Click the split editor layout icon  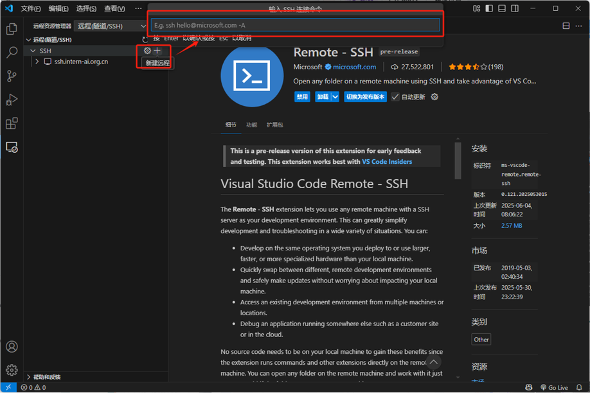point(566,26)
